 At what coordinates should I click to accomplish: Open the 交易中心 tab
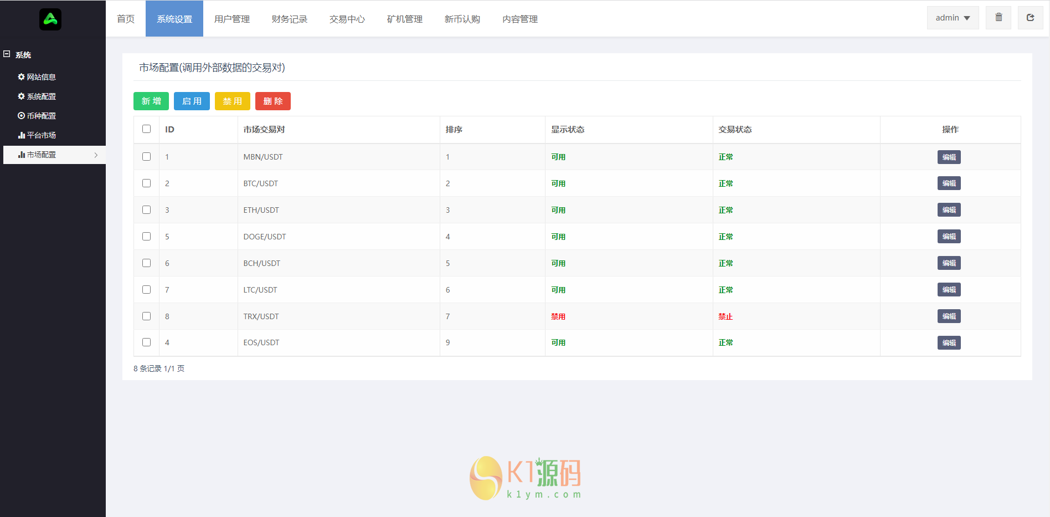pyautogui.click(x=347, y=19)
